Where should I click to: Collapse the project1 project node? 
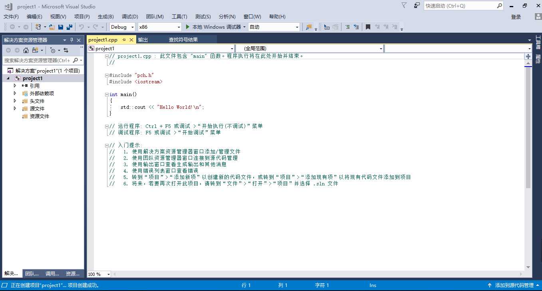pyautogui.click(x=8, y=79)
